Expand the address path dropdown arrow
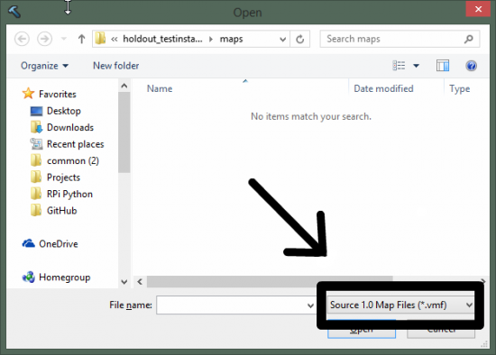 pyautogui.click(x=282, y=40)
